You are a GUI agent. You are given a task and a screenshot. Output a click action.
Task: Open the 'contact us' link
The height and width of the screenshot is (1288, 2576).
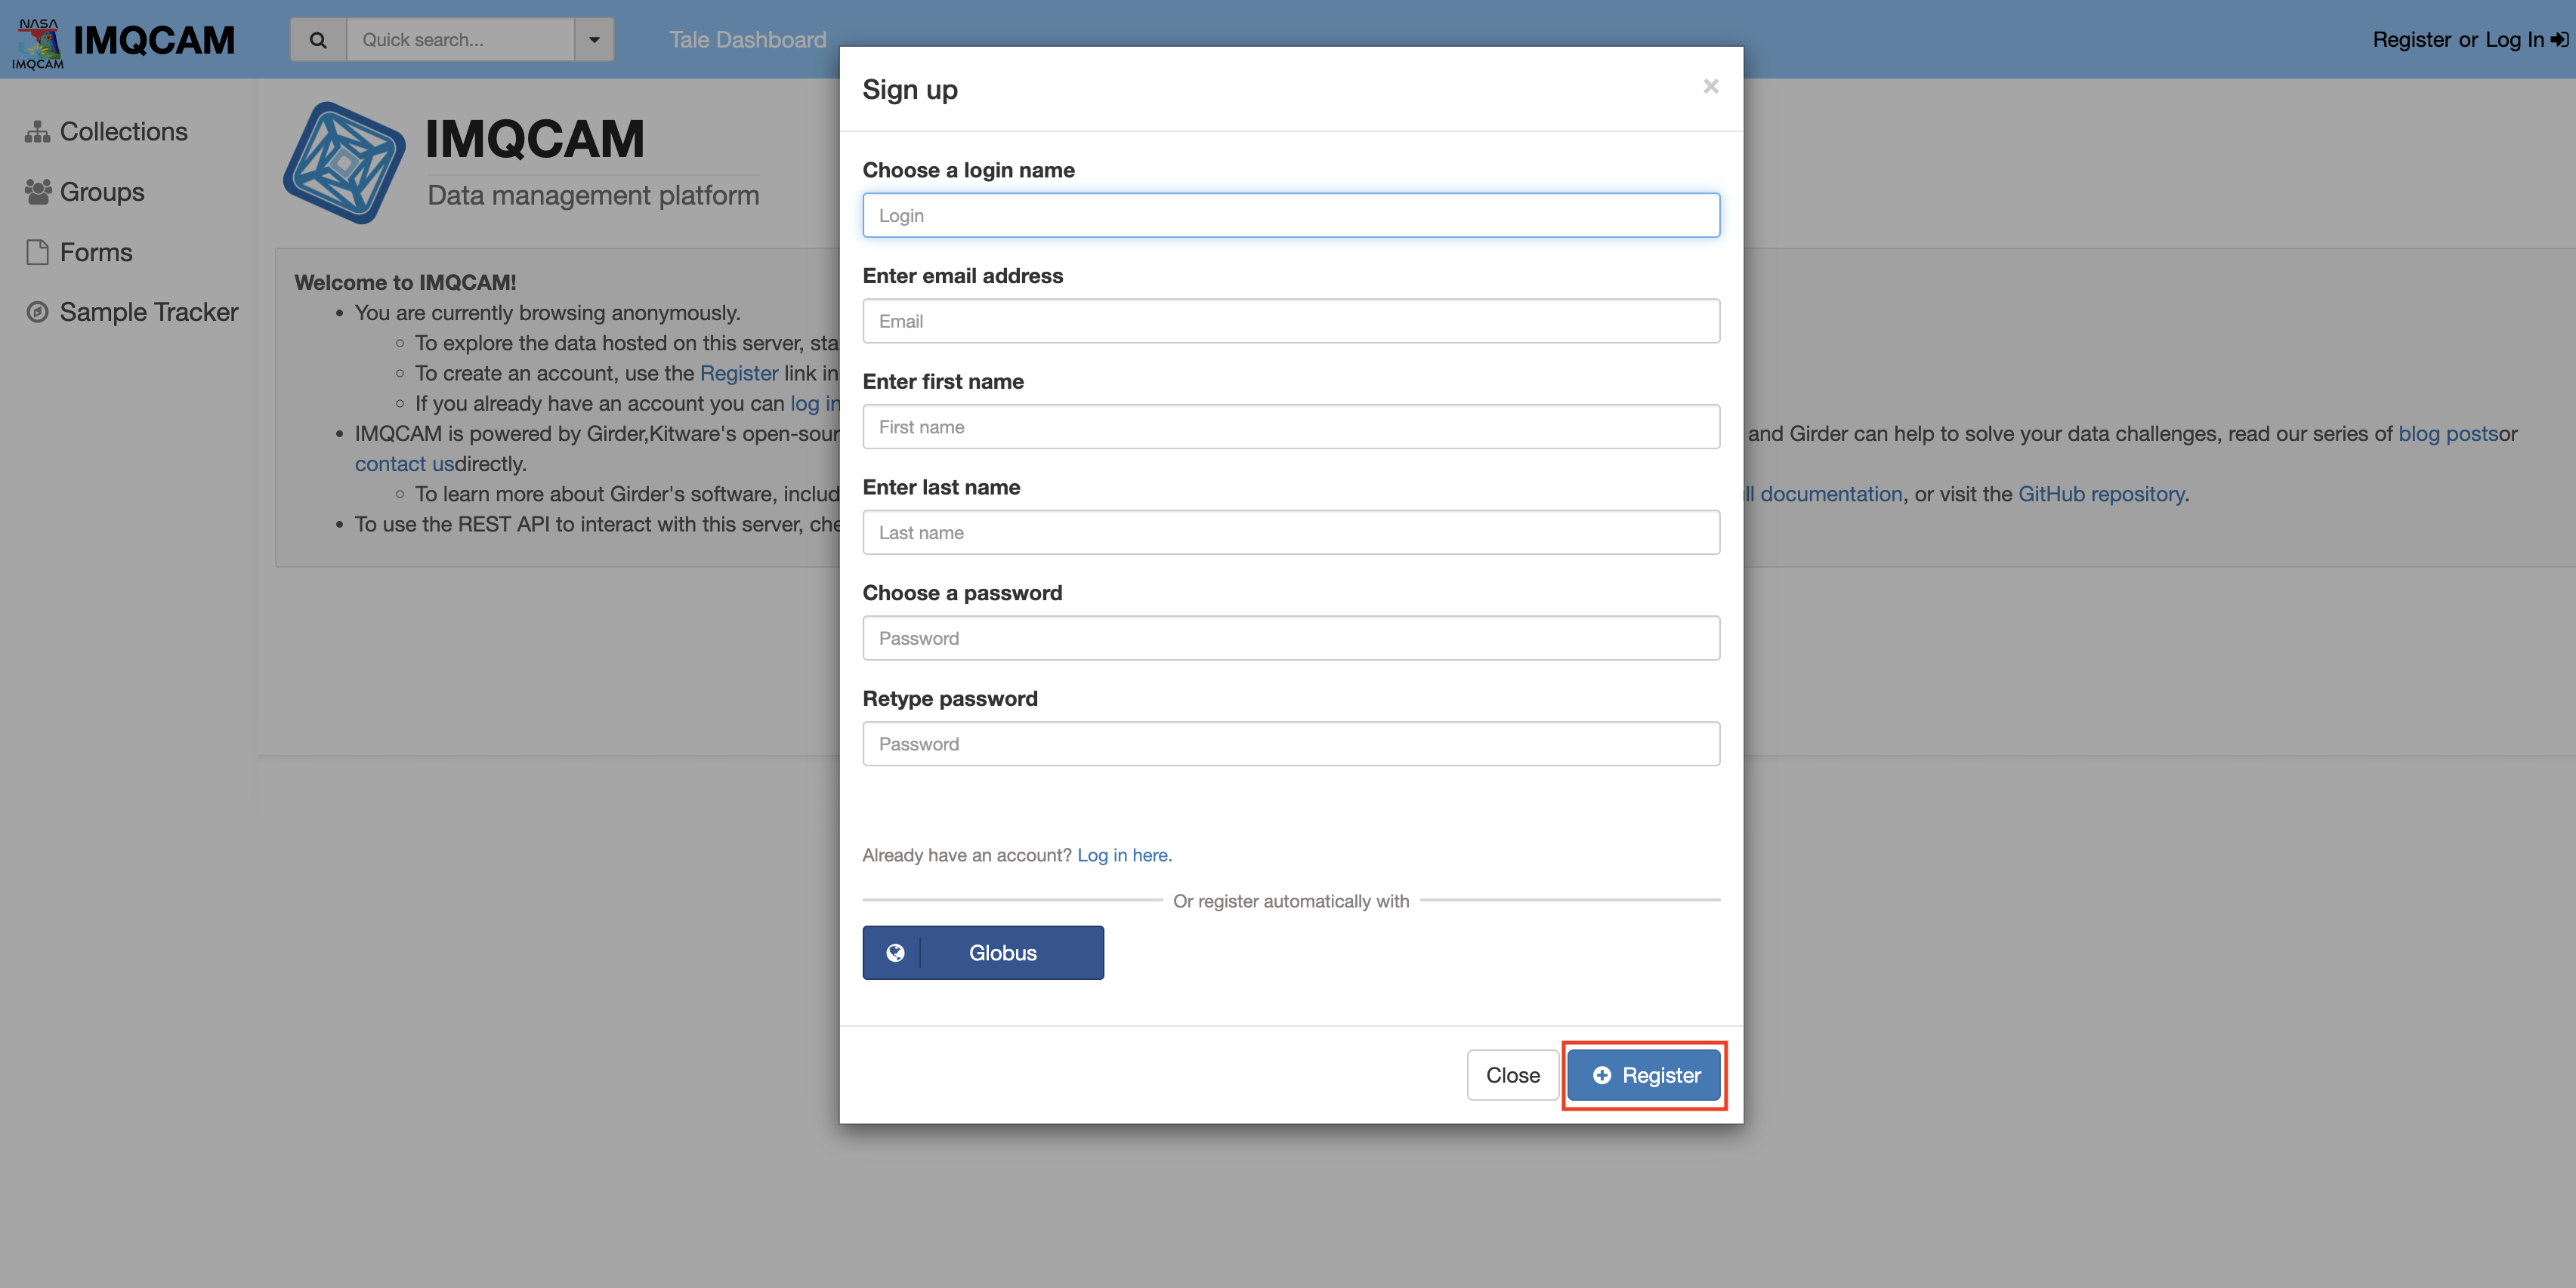tap(404, 464)
